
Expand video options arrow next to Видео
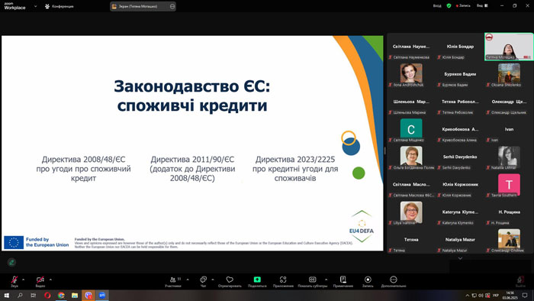pyautogui.click(x=50, y=280)
